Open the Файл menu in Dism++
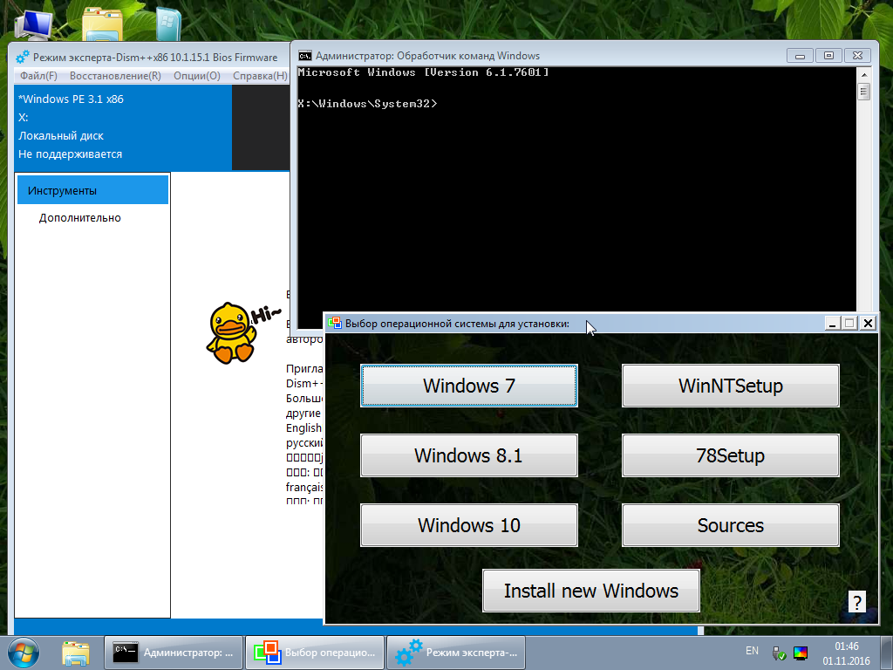Viewport: 893px width, 670px height. 35,76
